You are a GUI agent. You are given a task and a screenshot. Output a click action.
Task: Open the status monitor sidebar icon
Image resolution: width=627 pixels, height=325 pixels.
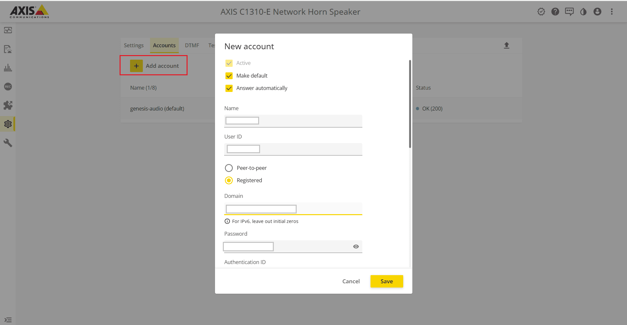point(8,30)
